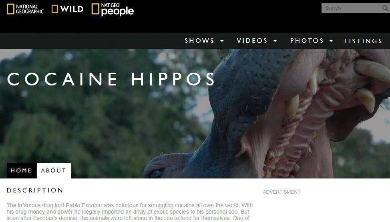This screenshot has width=390, height=222.
Task: Open the Shows menu
Action: (x=199, y=41)
